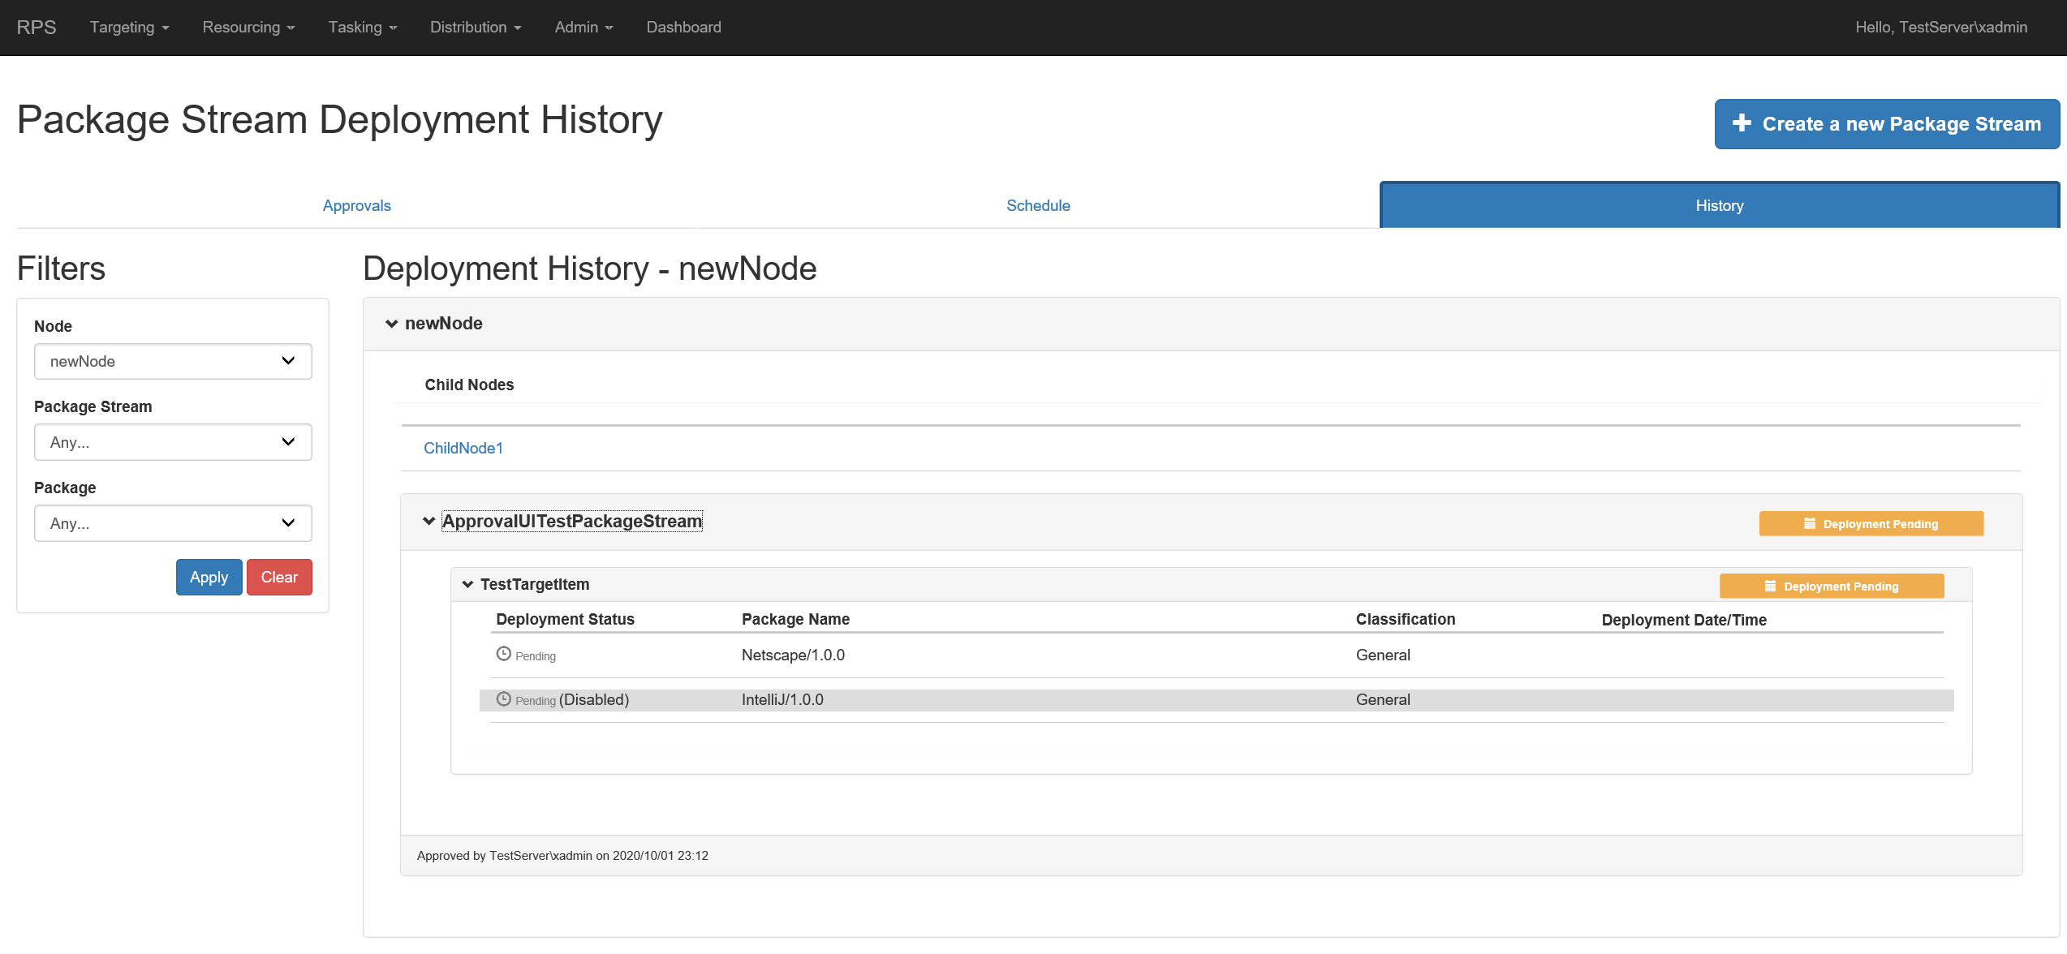
Task: Click the Clear button in Filters
Action: pyautogui.click(x=278, y=577)
